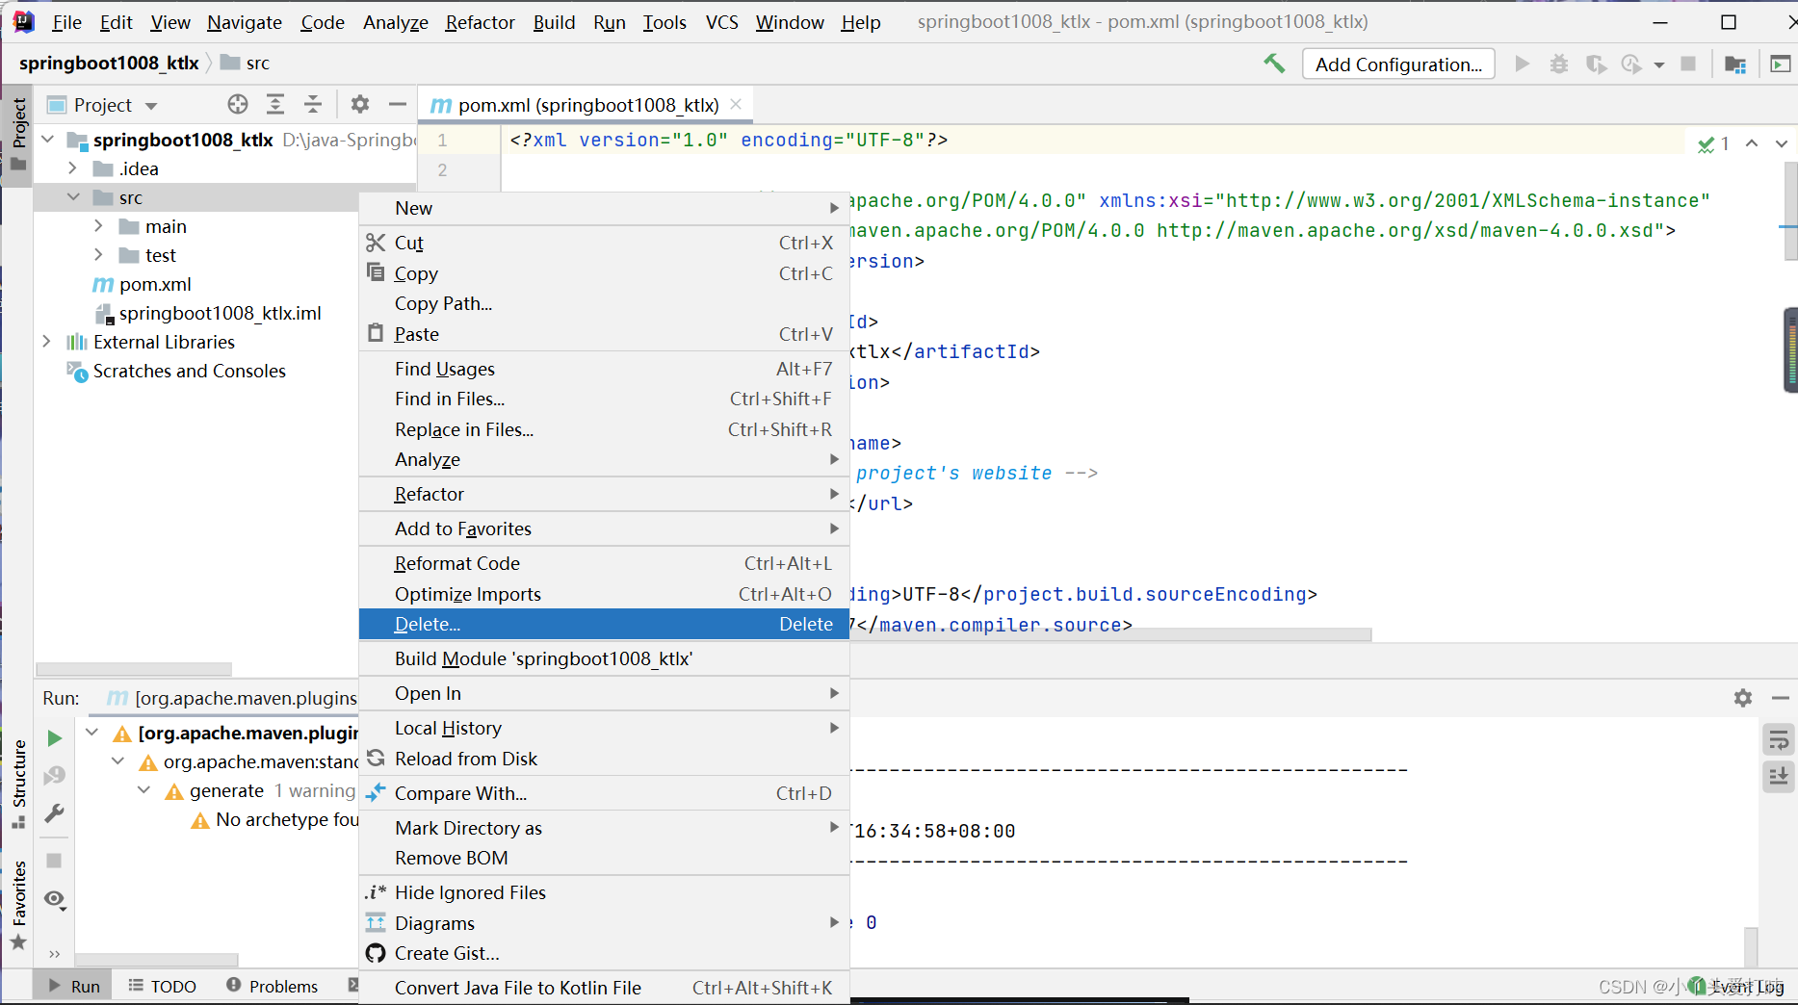
Task: Click the Project panel horizontal scrollbar
Action: [134, 669]
